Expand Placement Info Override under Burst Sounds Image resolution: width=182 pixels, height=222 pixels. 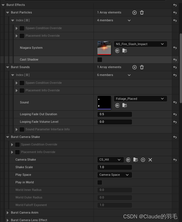click(x=17, y=91)
